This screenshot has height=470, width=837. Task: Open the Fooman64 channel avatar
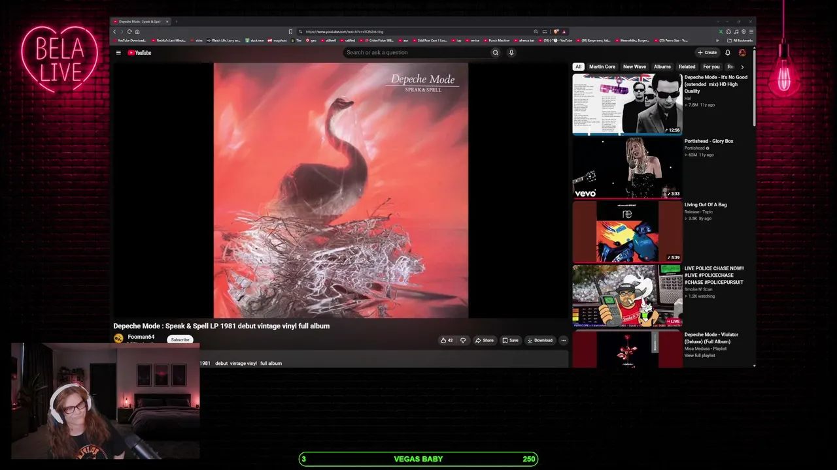click(x=118, y=338)
